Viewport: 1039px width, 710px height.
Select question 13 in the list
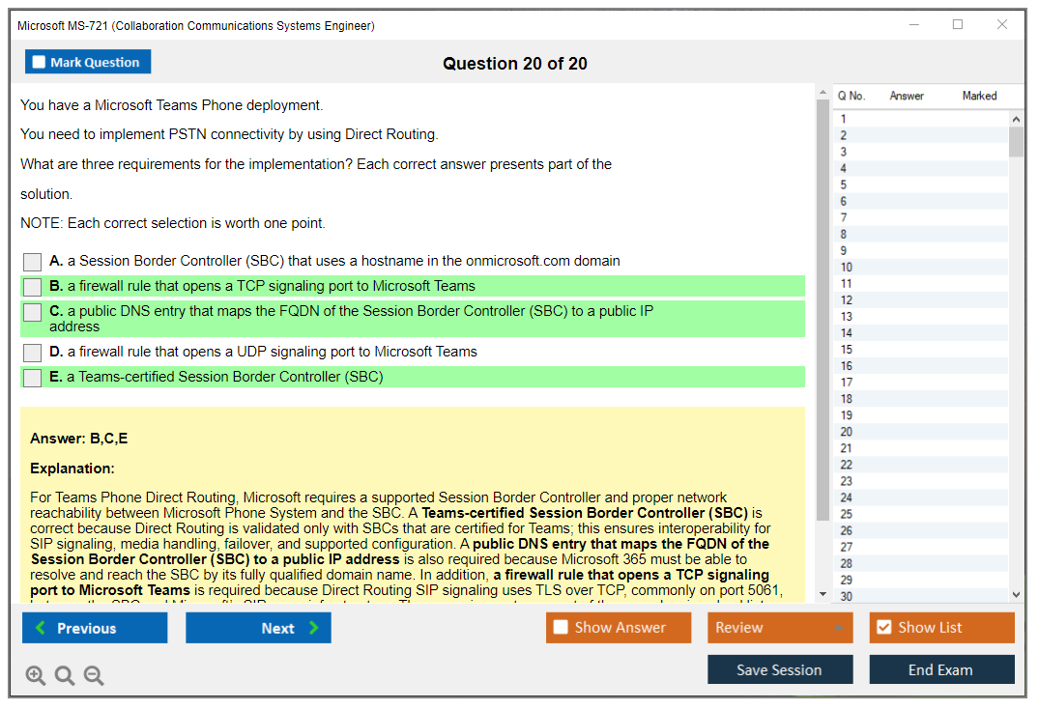point(921,317)
